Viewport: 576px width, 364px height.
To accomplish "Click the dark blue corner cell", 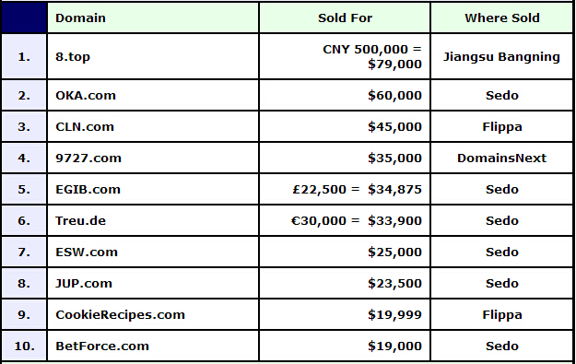I will click(x=24, y=18).
